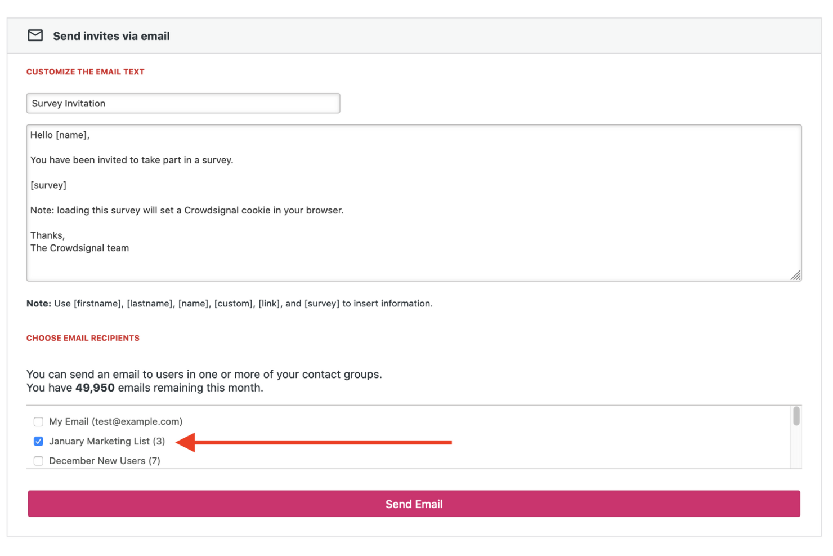
Task: Click the subject field containing Survey Invitation
Action: tap(183, 103)
